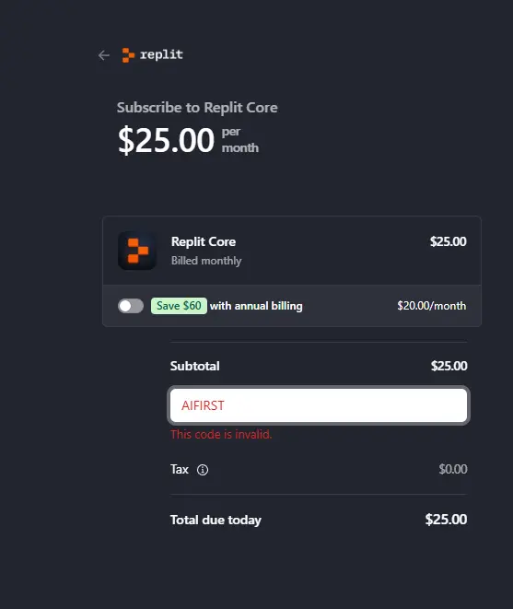Click the Replit Core product icon

pos(137,251)
